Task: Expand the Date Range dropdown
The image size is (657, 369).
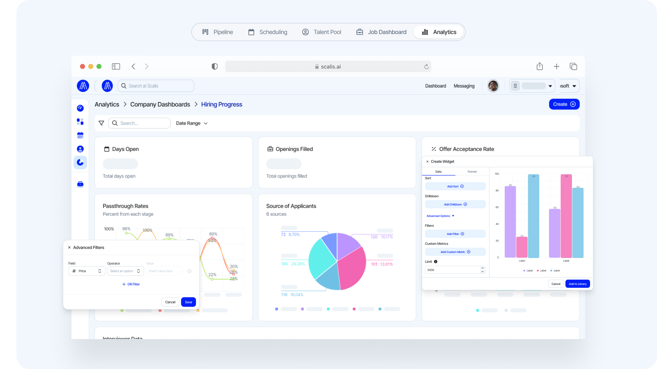Action: click(x=192, y=123)
